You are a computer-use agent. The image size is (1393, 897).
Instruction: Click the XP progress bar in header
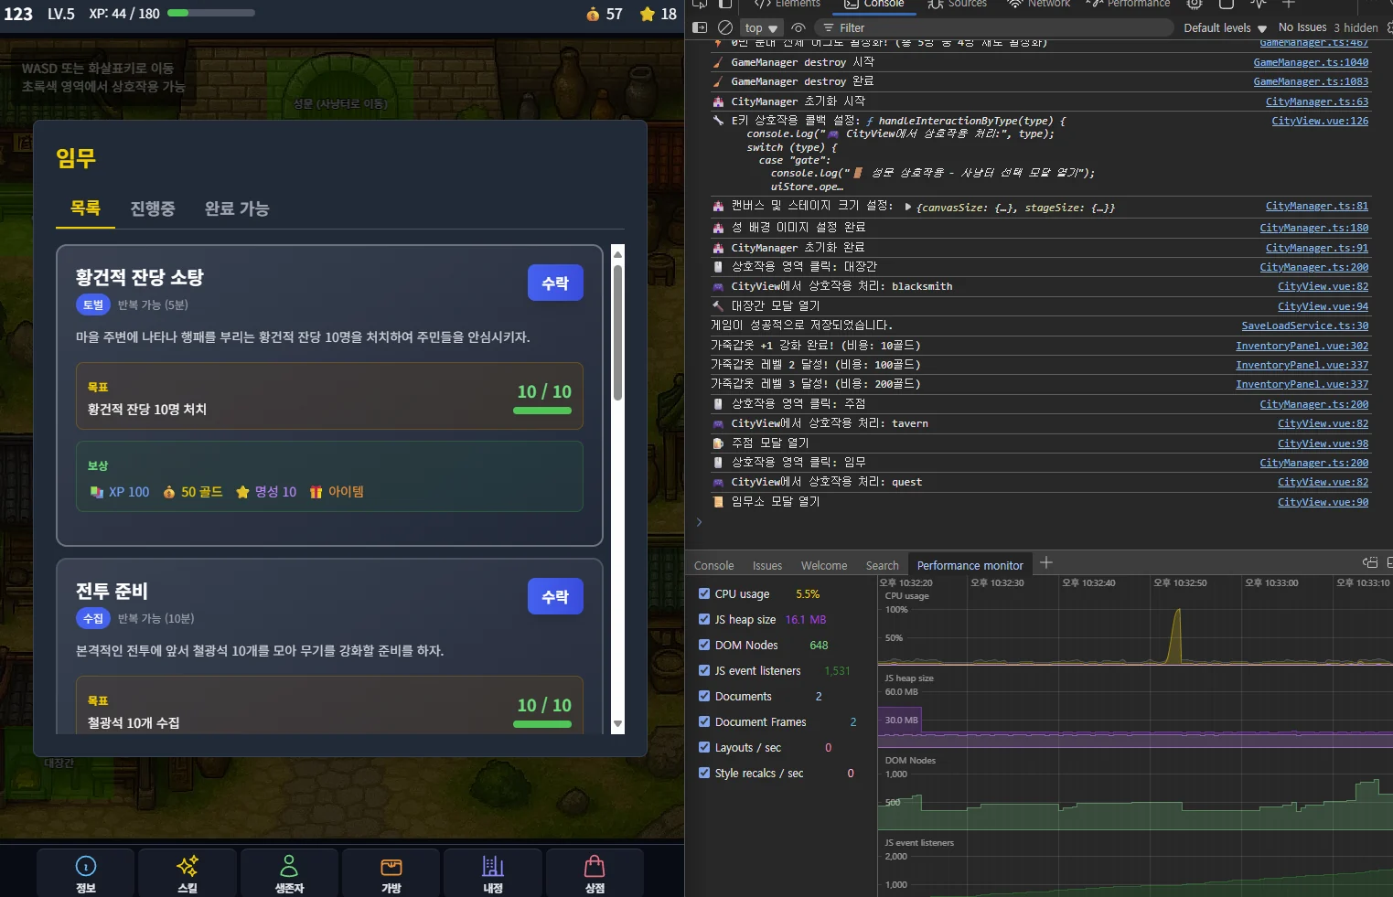click(211, 13)
